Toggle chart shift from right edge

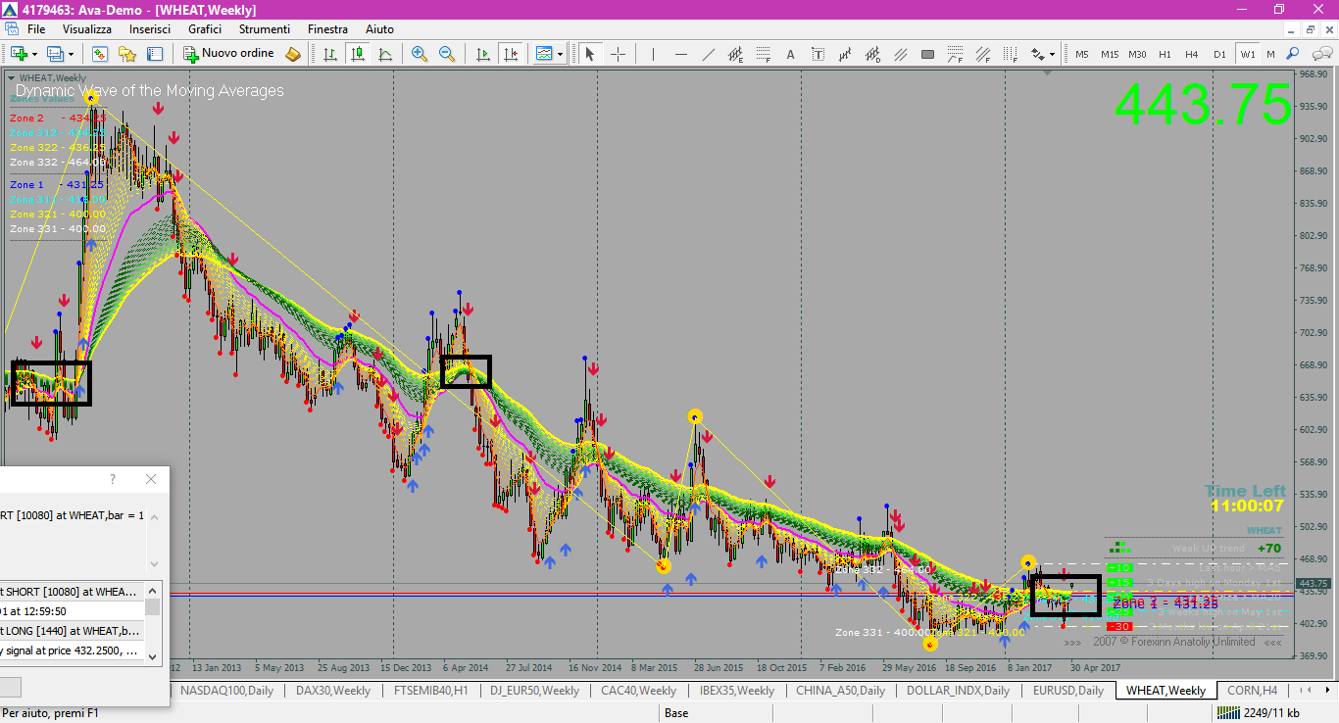coord(510,54)
